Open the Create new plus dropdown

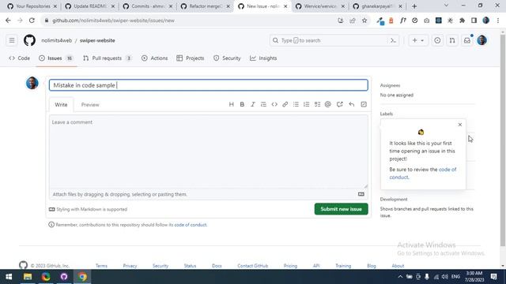coord(418,40)
